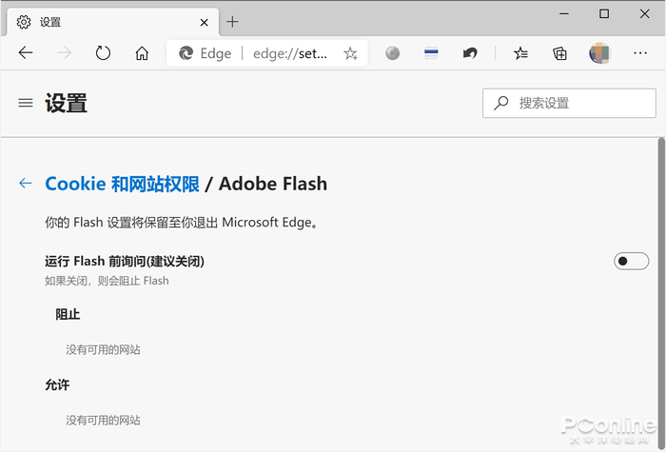Open the Settings and more ellipsis menu

pos(640,53)
